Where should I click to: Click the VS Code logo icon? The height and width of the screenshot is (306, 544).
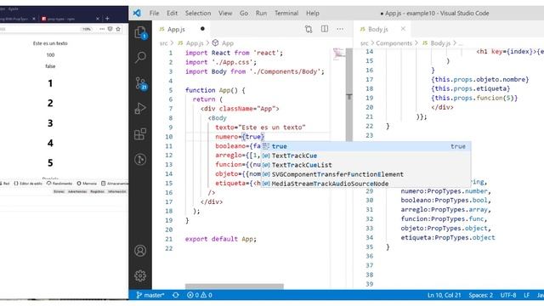137,14
